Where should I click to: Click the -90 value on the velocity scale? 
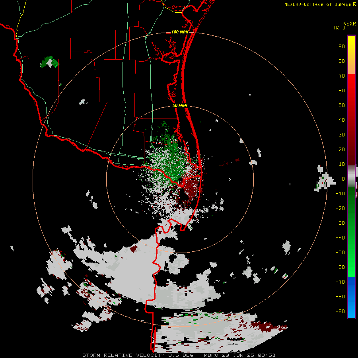tap(340, 311)
